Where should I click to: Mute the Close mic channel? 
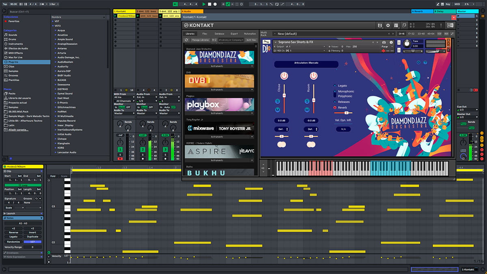(x=278, y=110)
